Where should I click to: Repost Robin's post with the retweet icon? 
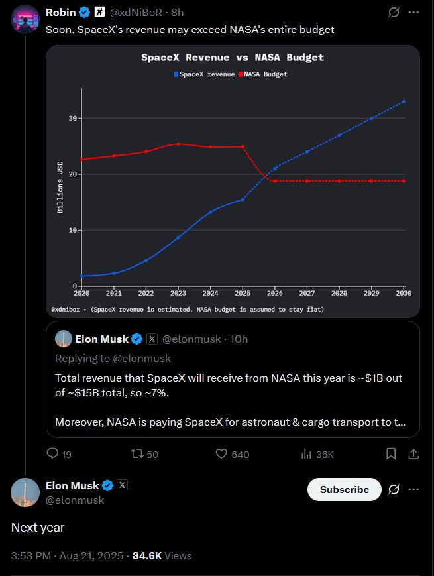[136, 454]
